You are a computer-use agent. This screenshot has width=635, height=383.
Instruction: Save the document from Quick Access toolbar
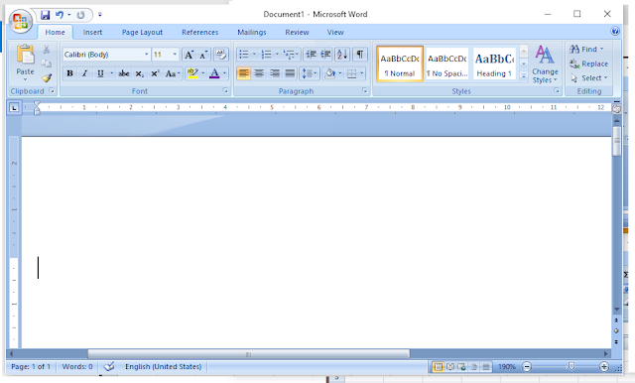point(45,15)
